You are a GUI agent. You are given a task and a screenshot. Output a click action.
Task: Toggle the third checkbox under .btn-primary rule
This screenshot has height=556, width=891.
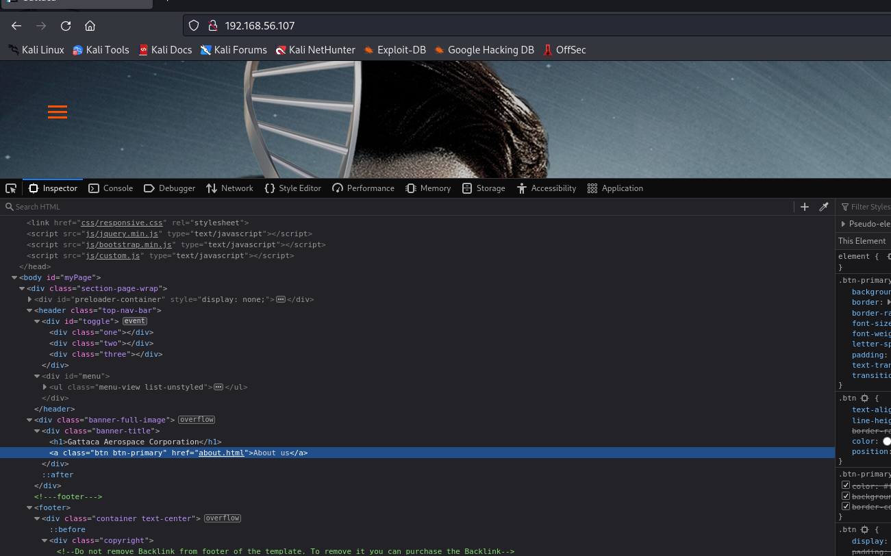[846, 507]
